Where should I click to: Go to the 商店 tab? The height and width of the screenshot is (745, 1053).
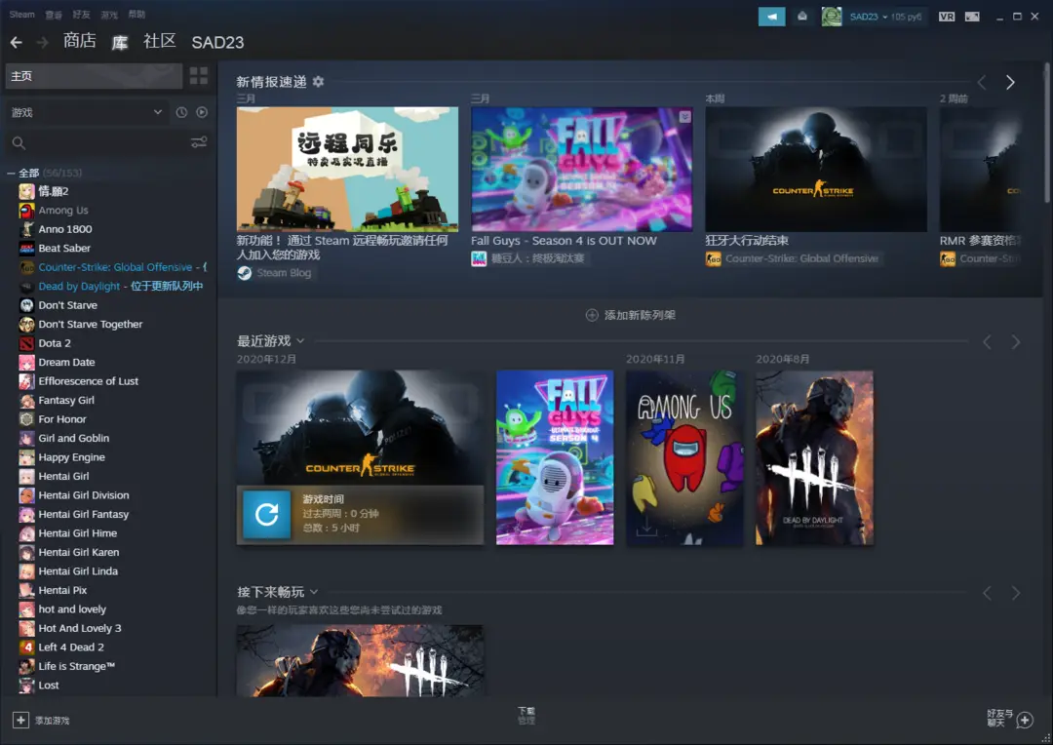[x=79, y=41]
